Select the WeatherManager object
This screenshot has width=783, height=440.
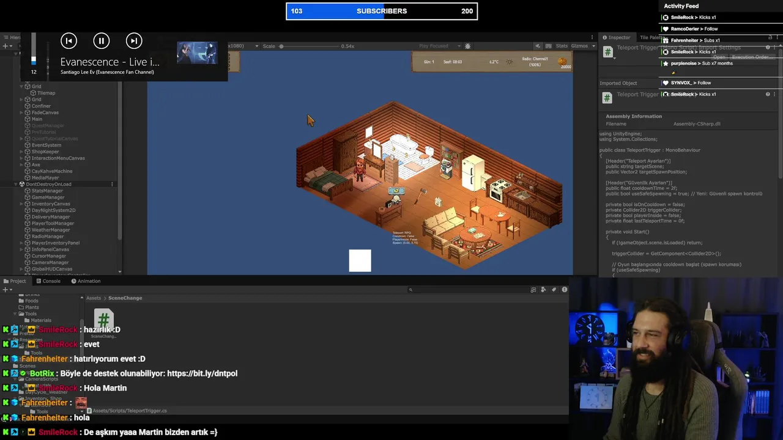click(50, 230)
